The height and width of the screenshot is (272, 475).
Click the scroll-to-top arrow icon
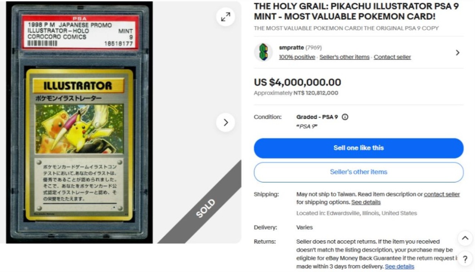click(x=465, y=238)
